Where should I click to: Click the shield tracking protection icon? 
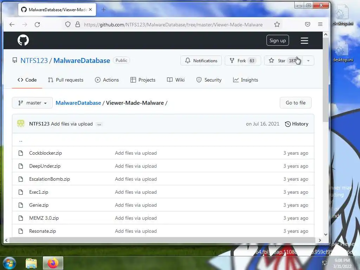coord(68,24)
